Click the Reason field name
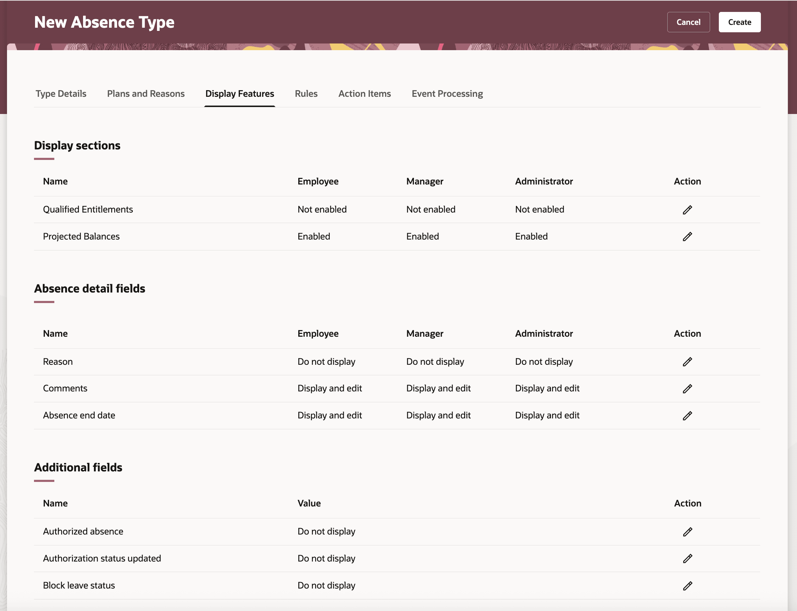The height and width of the screenshot is (611, 797). coord(58,362)
